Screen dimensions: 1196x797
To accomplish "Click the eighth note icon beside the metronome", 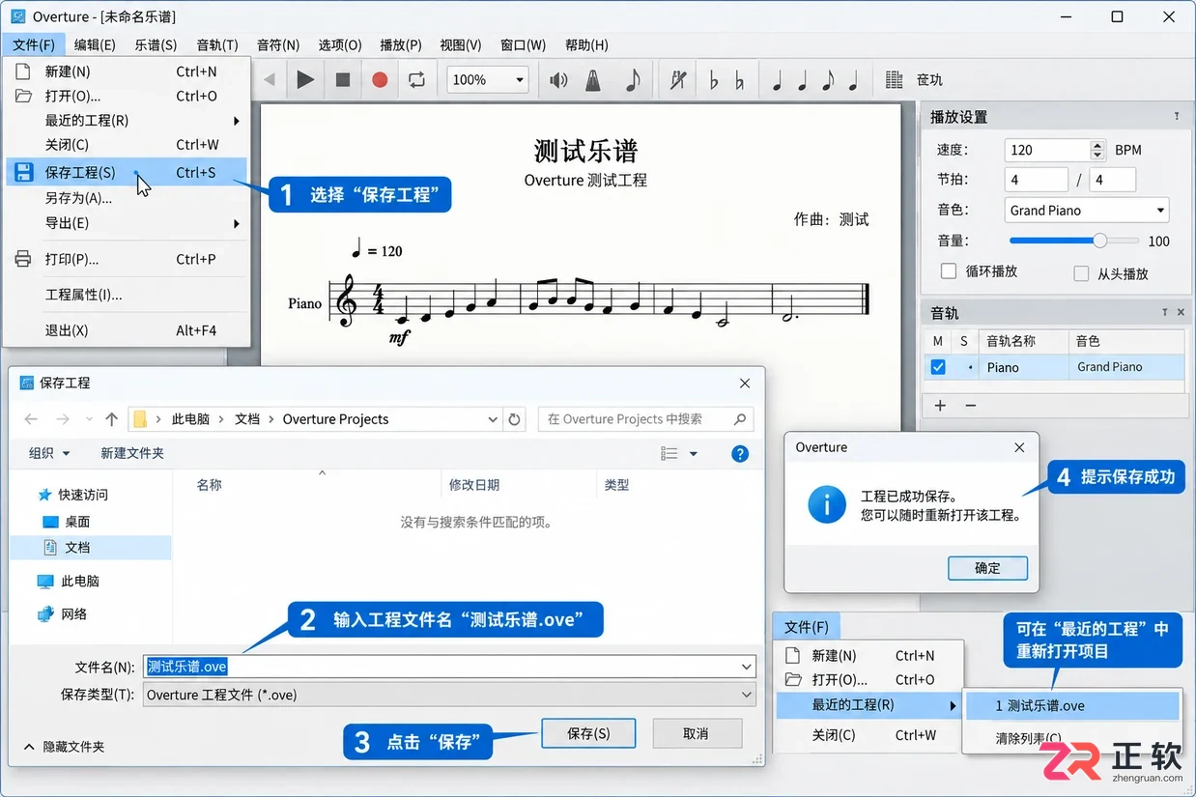I will pos(632,80).
